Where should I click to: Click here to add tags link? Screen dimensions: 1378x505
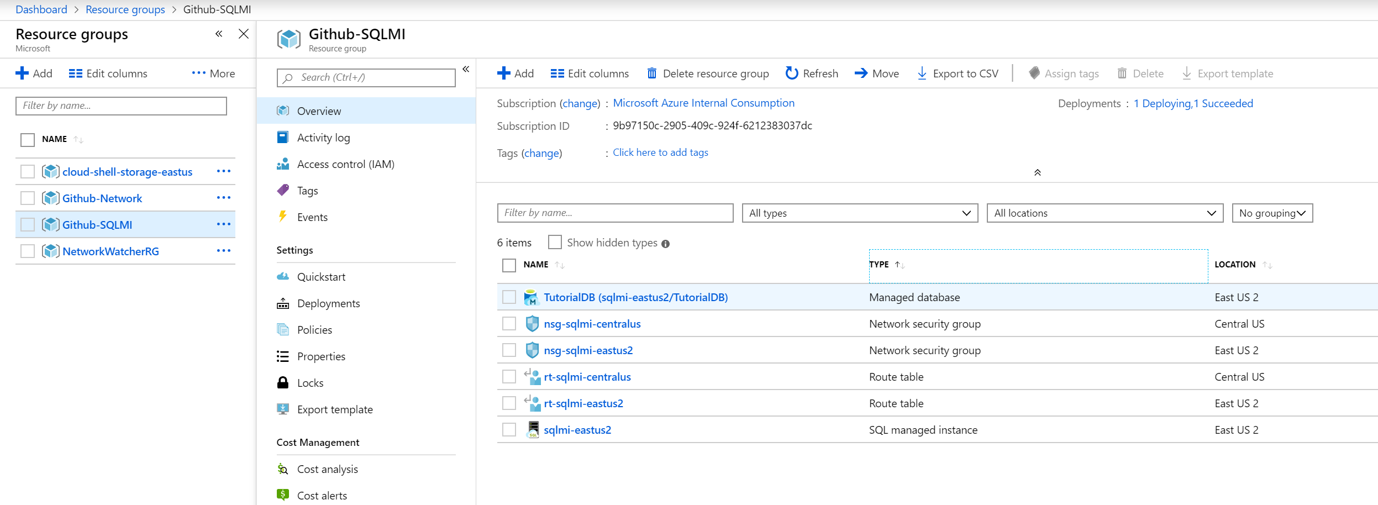click(x=660, y=152)
